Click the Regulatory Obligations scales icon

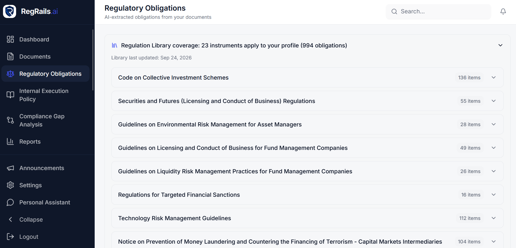tap(10, 74)
